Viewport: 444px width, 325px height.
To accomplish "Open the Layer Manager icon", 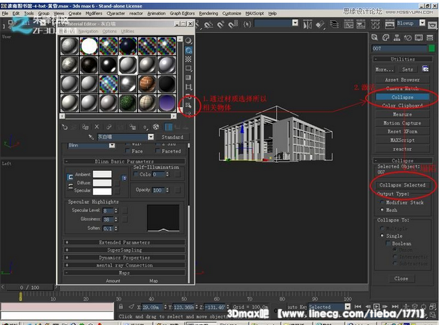I will 335,25.
